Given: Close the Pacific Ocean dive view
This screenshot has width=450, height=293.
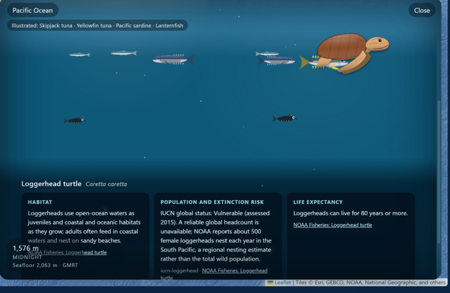Looking at the screenshot, I should (422, 11).
